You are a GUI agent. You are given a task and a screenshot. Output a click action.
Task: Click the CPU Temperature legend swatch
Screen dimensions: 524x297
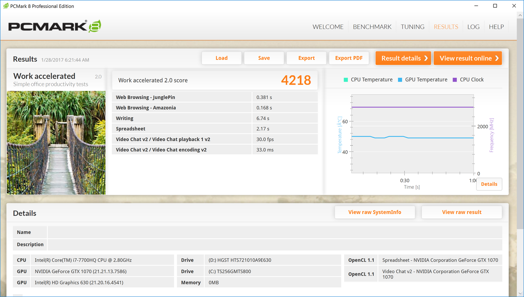(x=346, y=80)
